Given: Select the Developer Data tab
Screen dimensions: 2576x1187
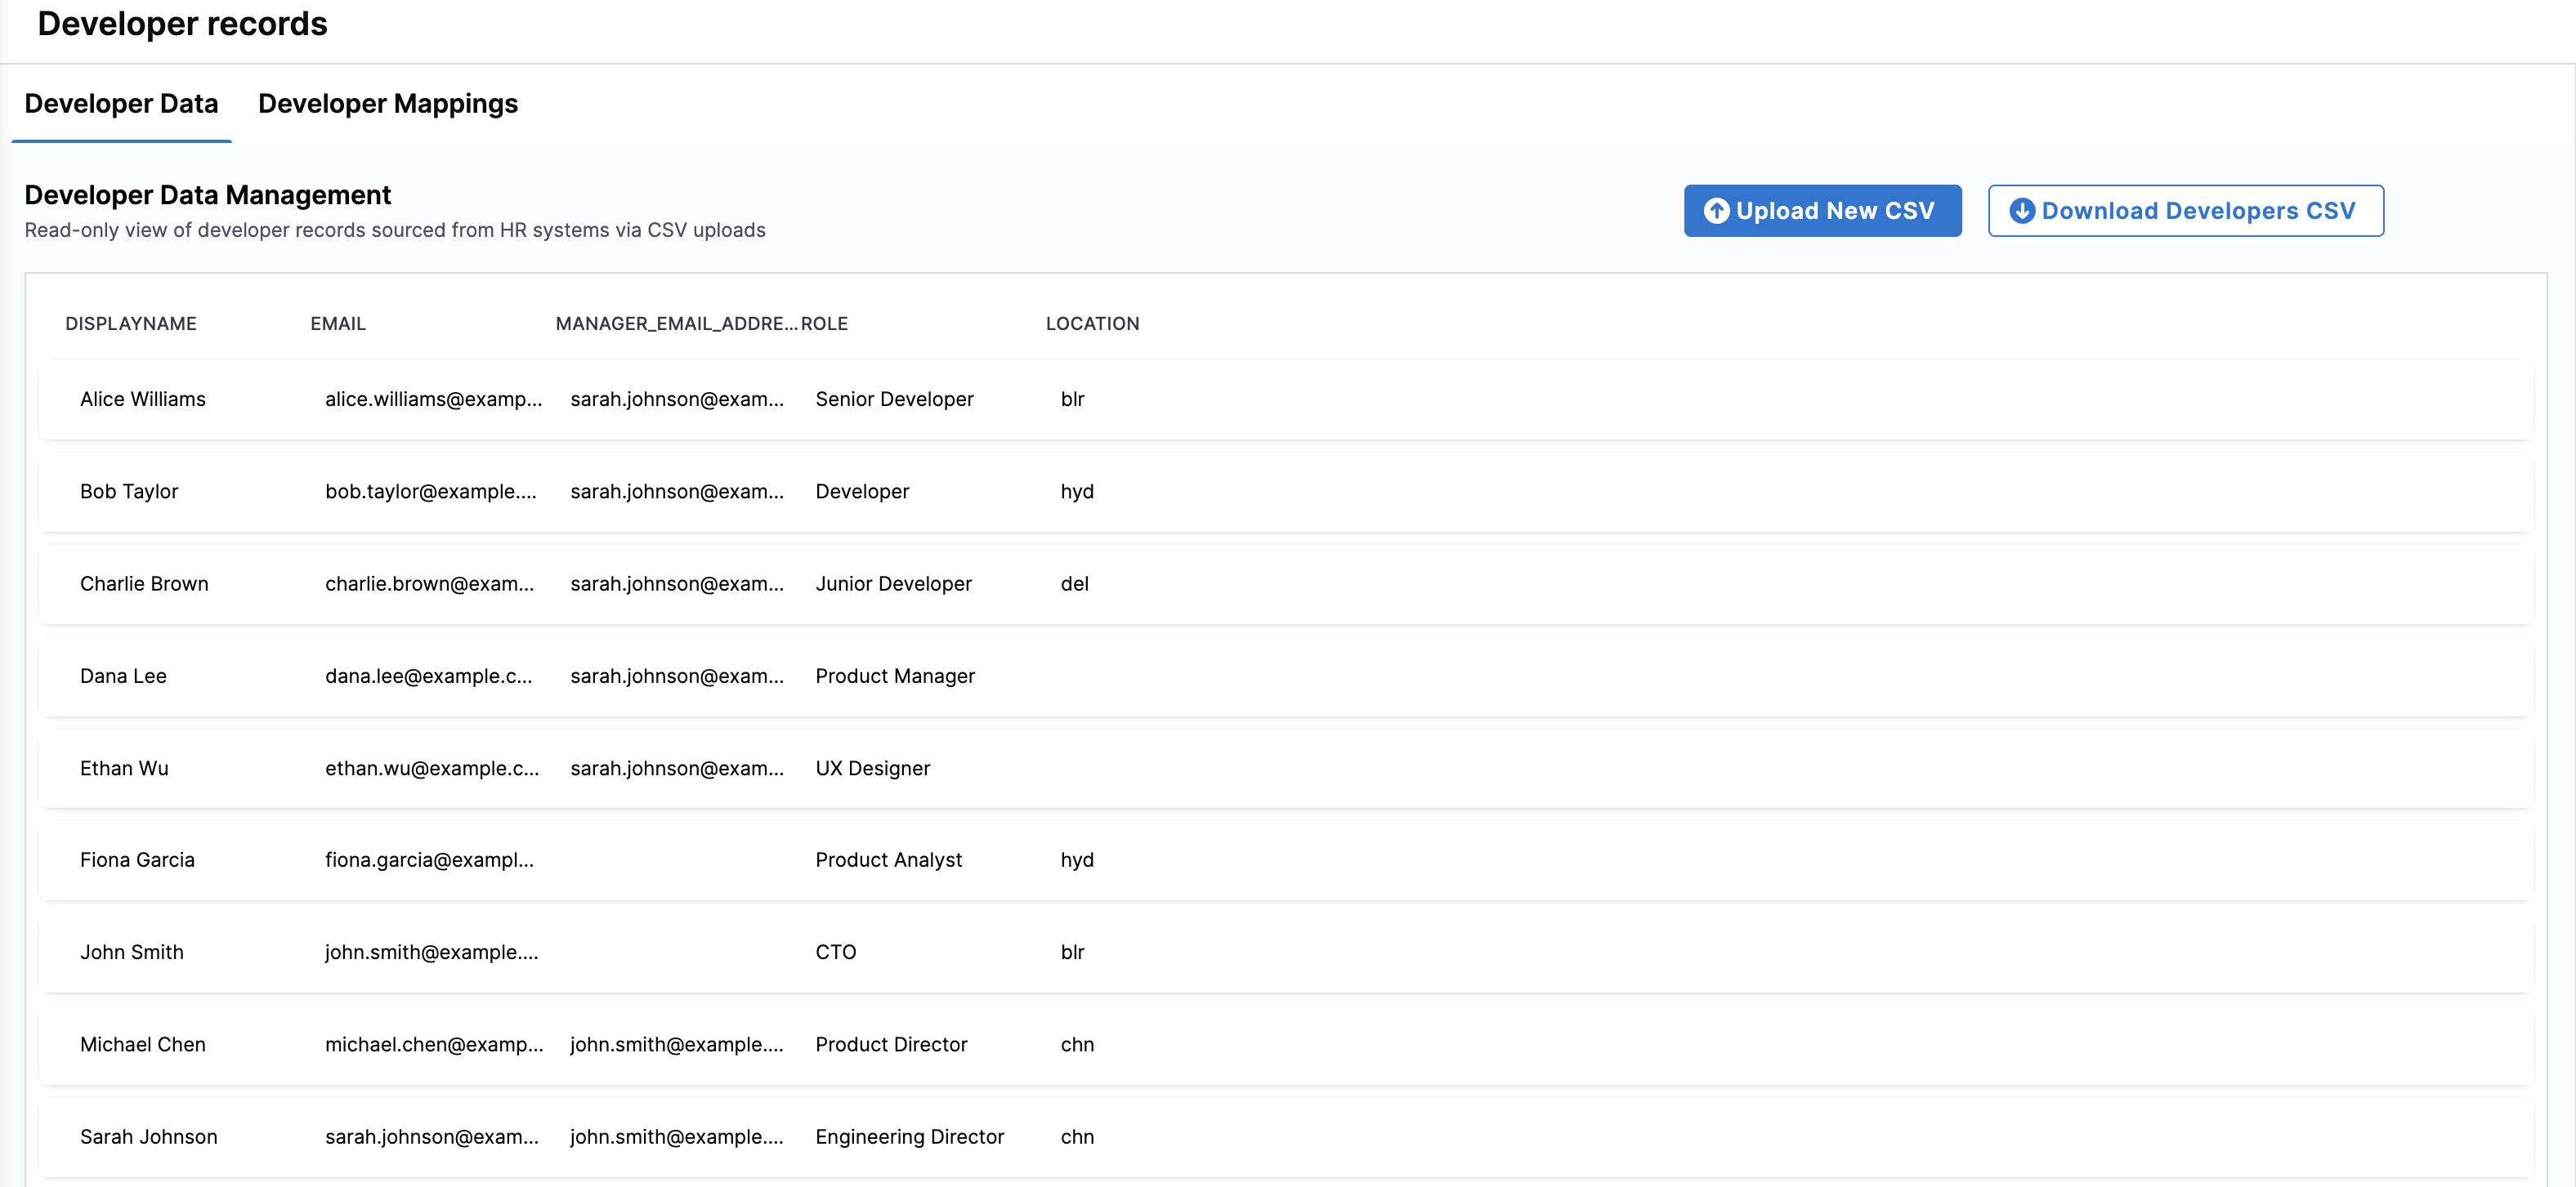Looking at the screenshot, I should (121, 104).
